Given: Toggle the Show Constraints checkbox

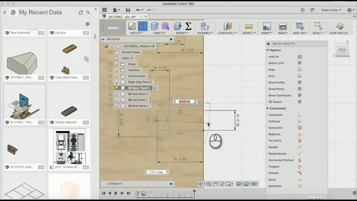Looking at the screenshot, I should 300,95.
